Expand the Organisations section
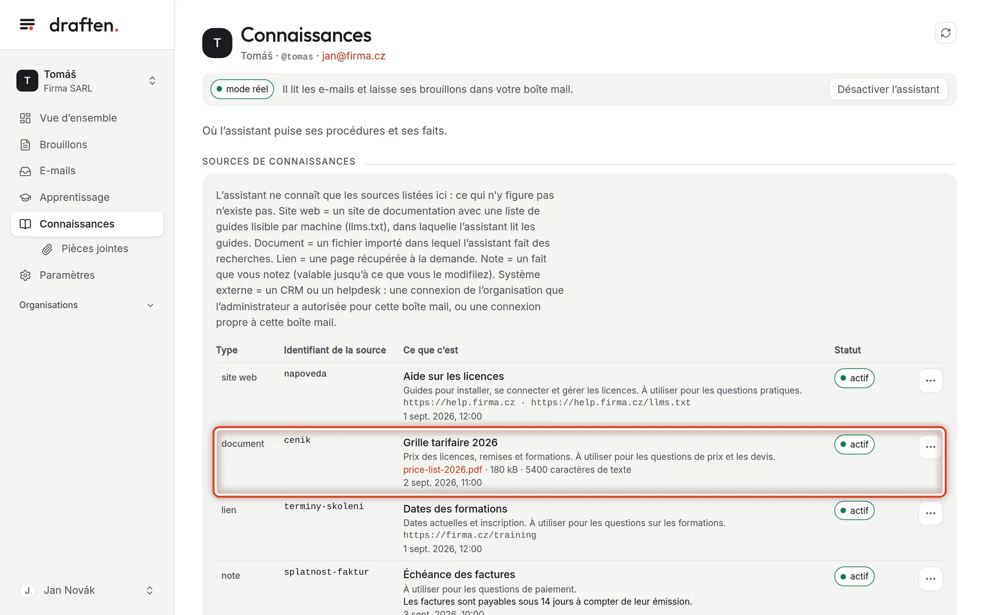 (87, 305)
